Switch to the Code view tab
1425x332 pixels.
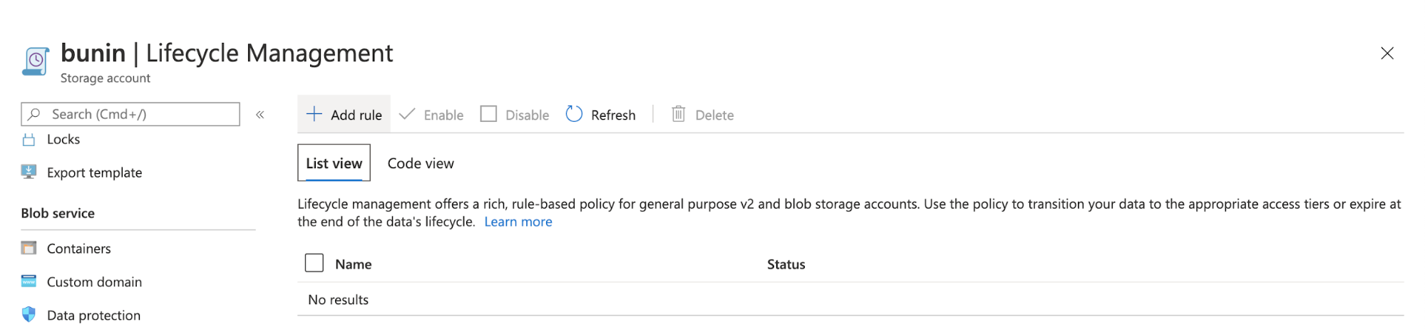[x=421, y=163]
